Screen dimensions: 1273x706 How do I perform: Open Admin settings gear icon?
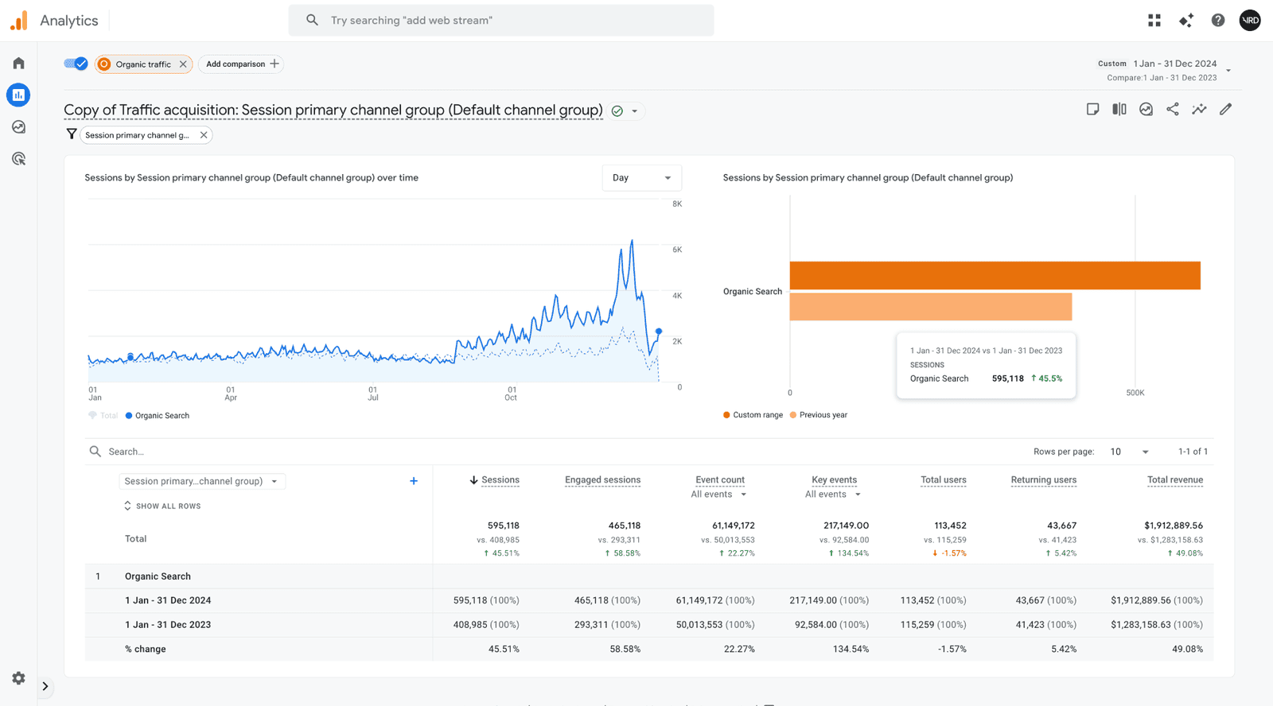tap(18, 678)
